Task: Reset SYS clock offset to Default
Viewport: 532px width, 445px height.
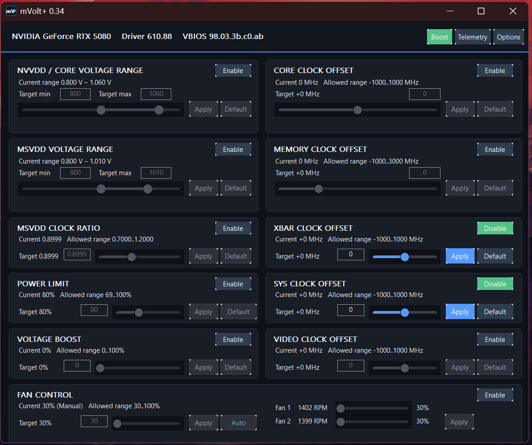Action: click(x=495, y=312)
